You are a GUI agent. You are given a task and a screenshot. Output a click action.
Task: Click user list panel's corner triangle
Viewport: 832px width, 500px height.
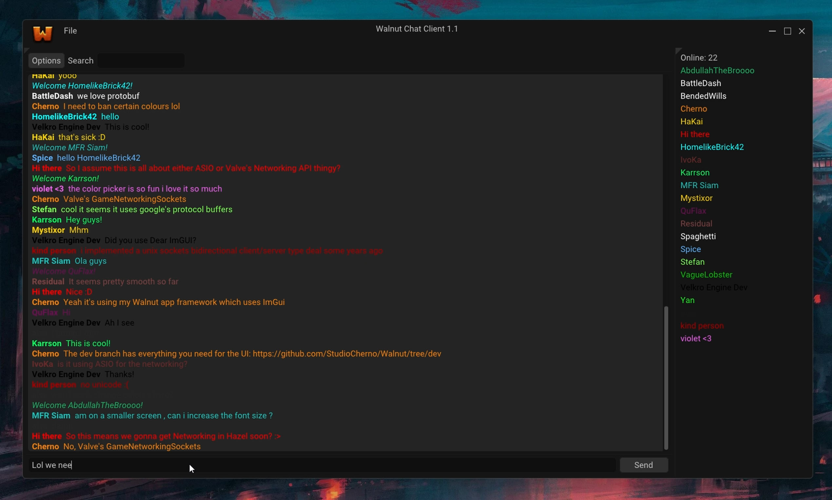(x=678, y=50)
